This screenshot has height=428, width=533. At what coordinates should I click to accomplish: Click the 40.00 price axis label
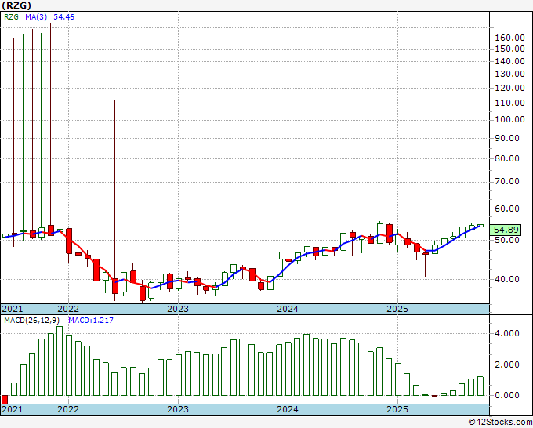tap(507, 279)
